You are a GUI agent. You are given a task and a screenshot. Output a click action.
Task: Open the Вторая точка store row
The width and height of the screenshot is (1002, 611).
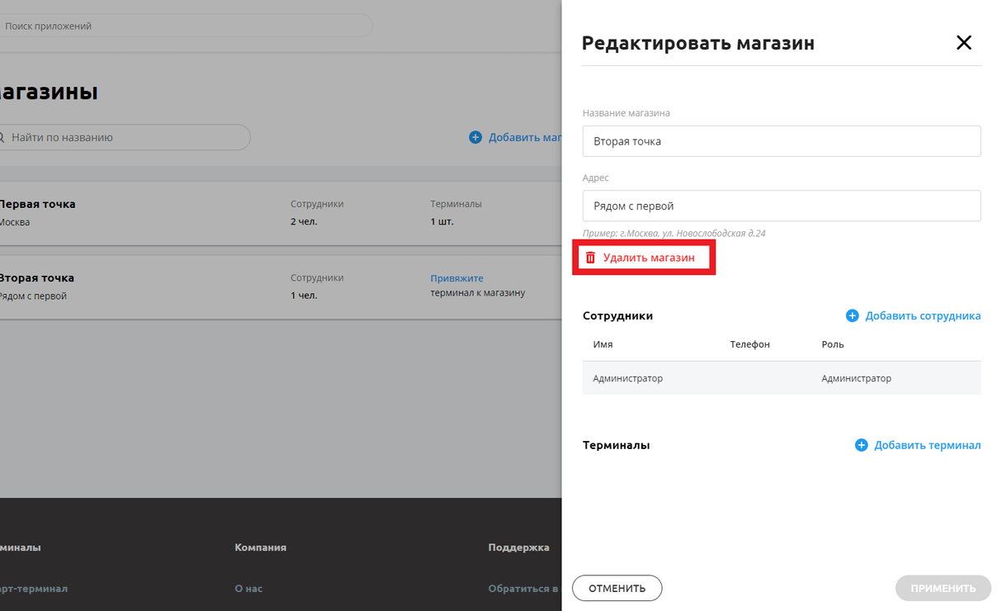281,287
